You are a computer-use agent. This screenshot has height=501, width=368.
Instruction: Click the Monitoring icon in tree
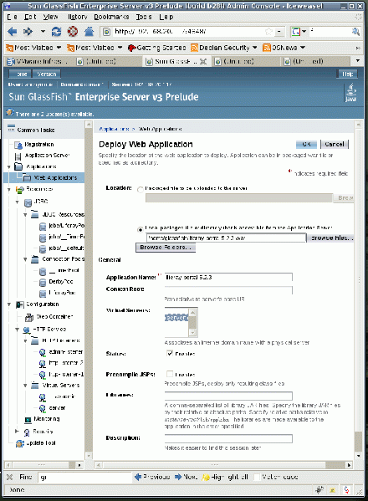click(28, 419)
